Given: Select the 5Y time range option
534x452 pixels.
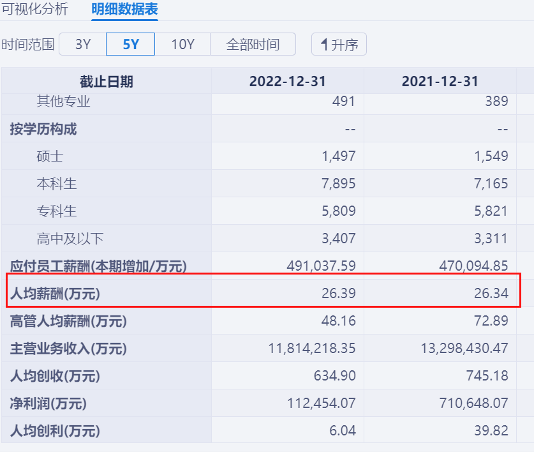Looking at the screenshot, I should (130, 44).
